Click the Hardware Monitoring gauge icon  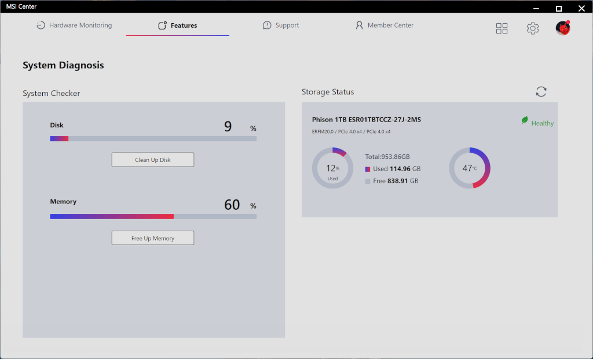(x=41, y=25)
